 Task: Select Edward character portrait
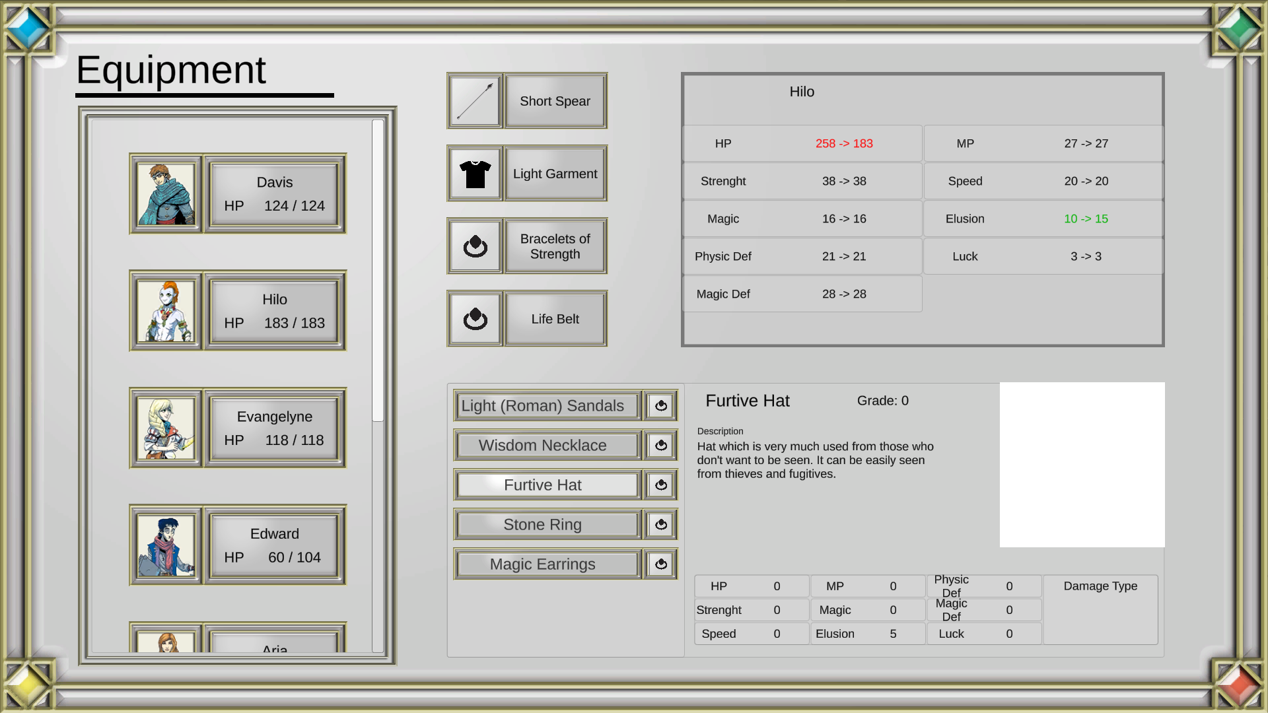point(166,545)
